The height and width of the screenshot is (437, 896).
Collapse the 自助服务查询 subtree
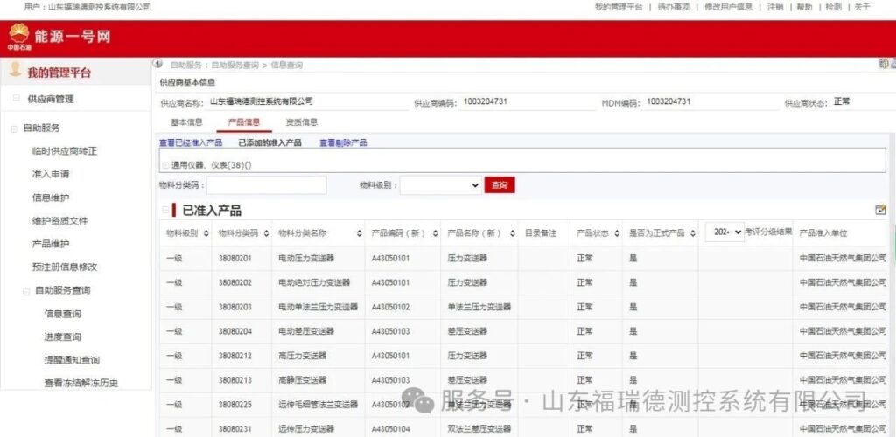tap(26, 292)
